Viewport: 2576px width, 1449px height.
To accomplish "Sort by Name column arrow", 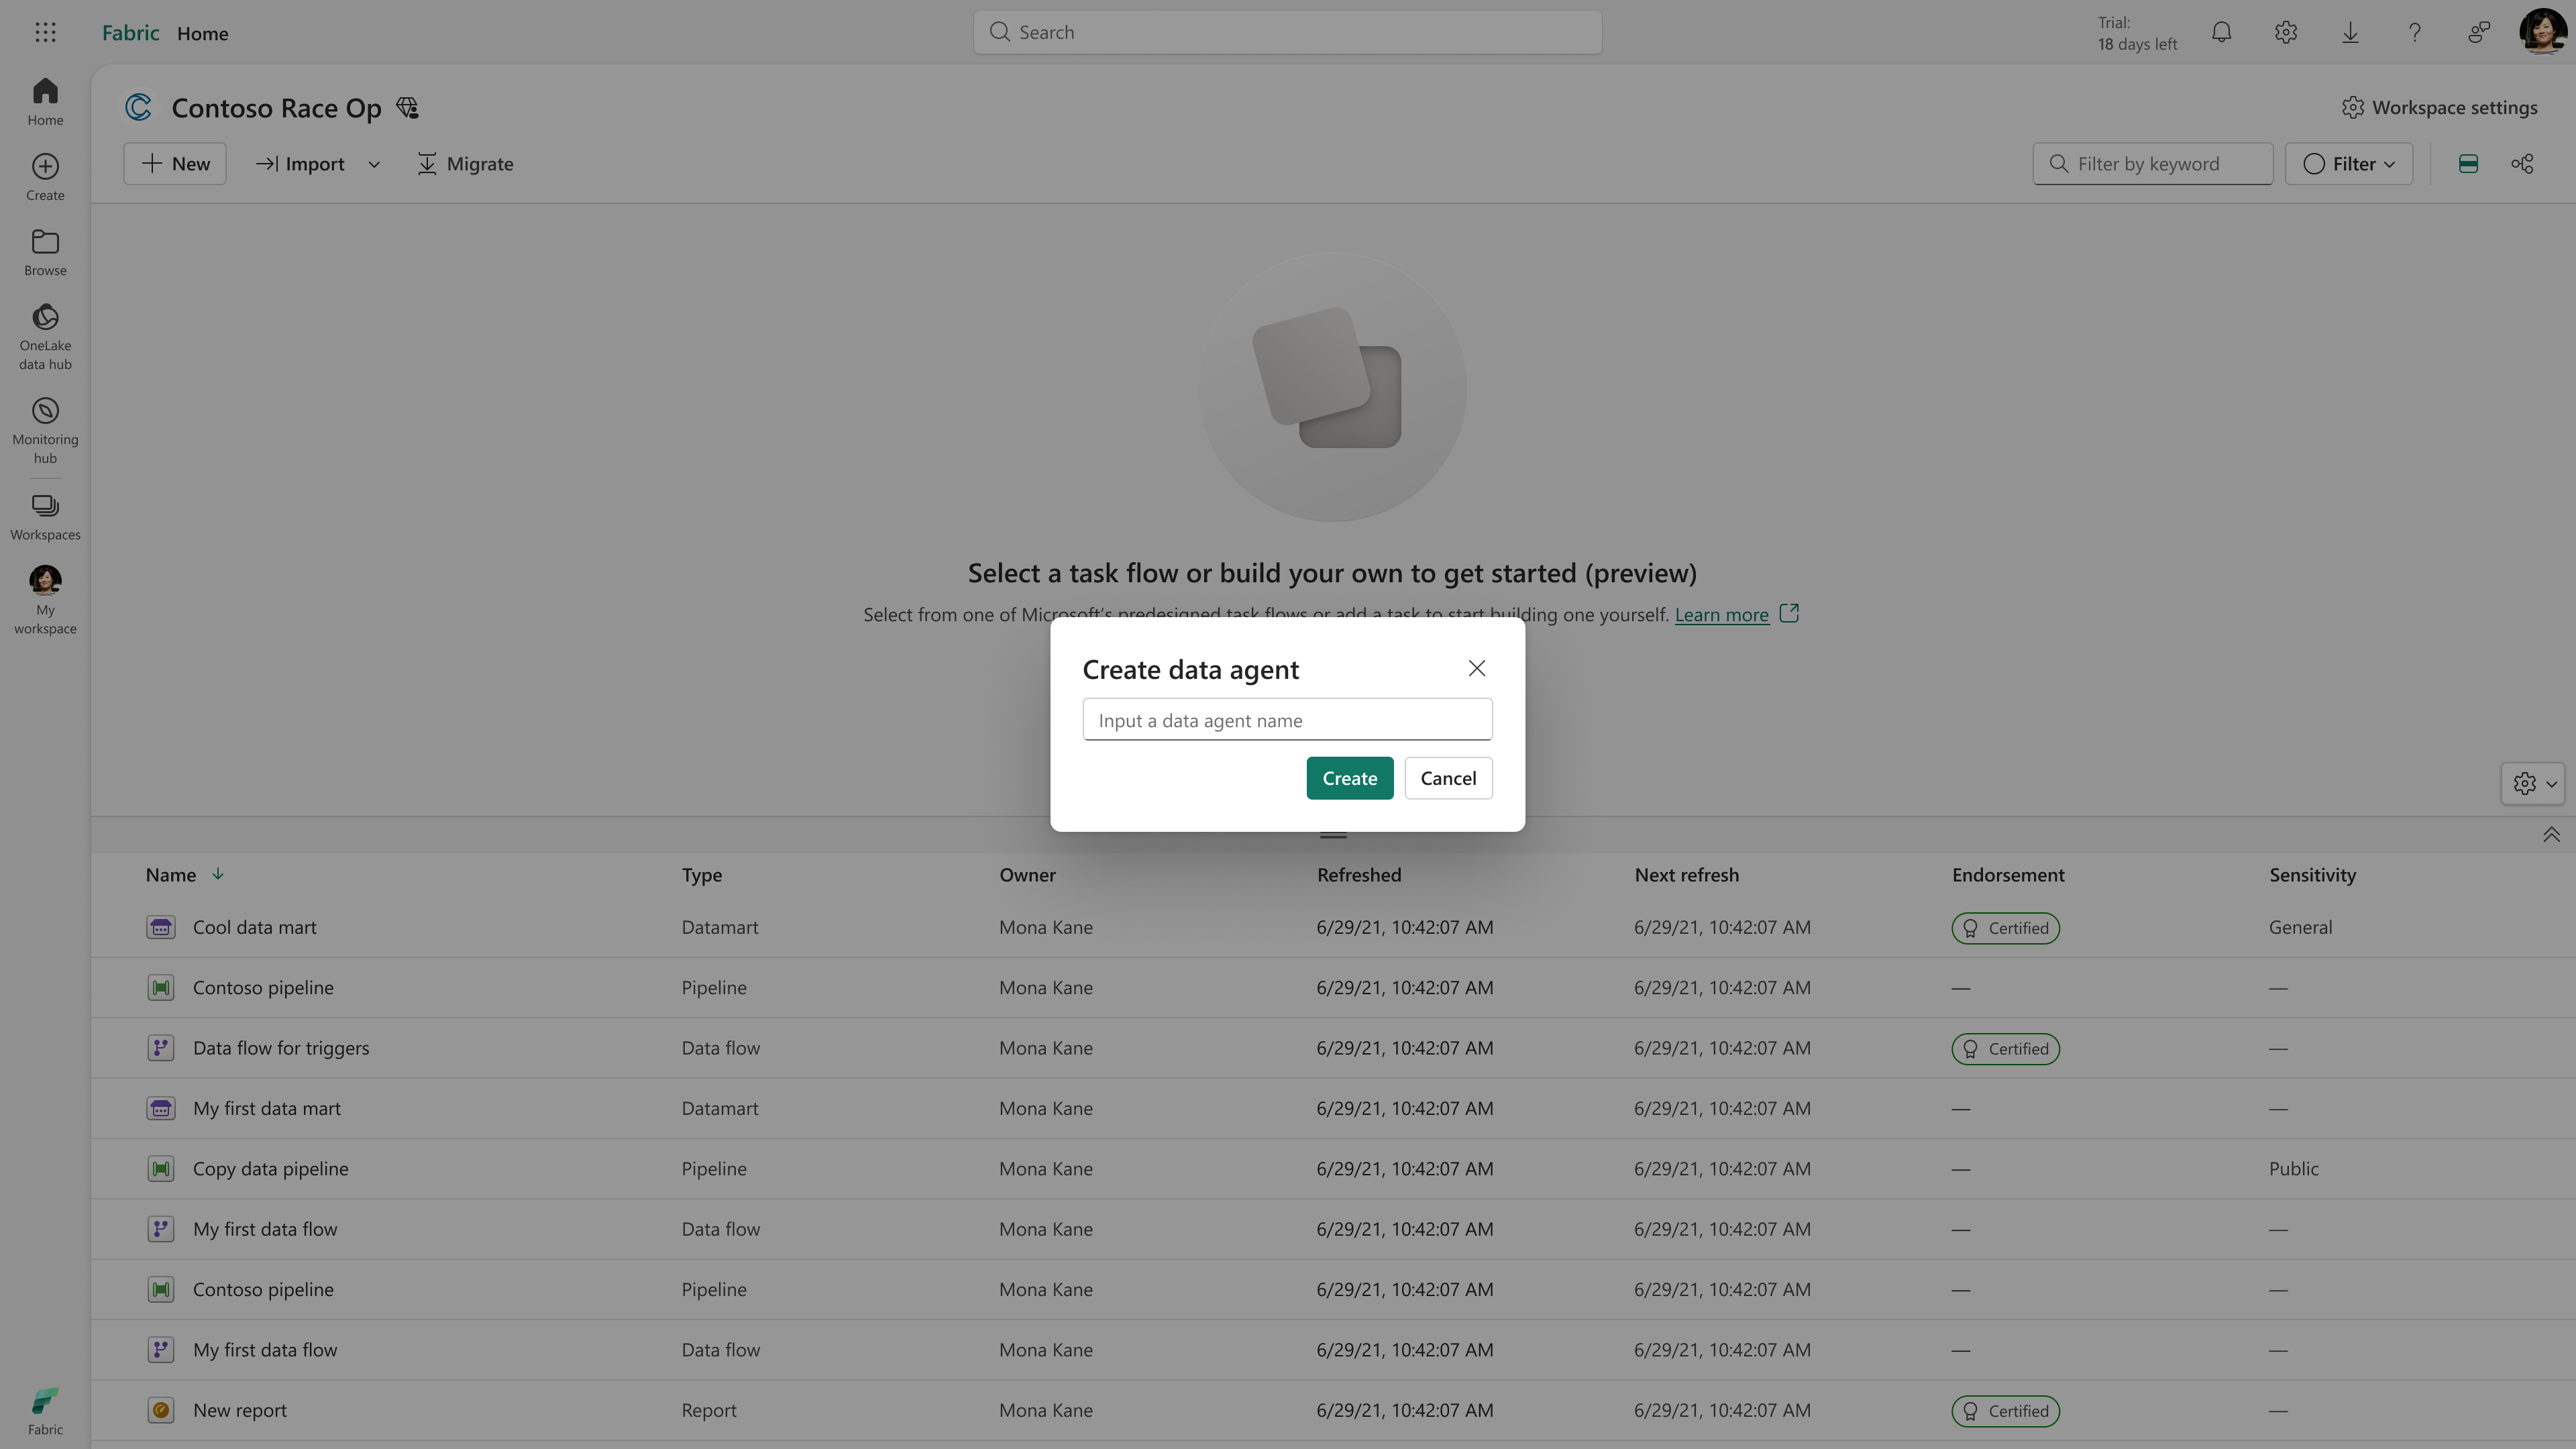I will (x=218, y=874).
